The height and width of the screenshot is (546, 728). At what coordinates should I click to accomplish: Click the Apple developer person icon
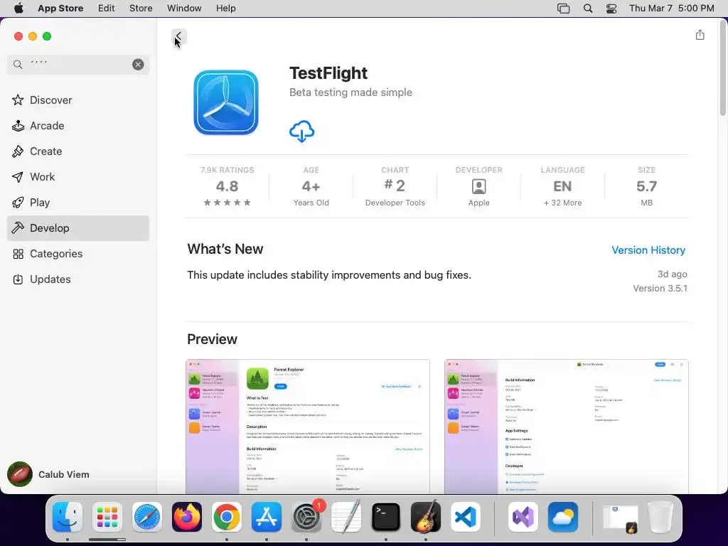point(478,186)
